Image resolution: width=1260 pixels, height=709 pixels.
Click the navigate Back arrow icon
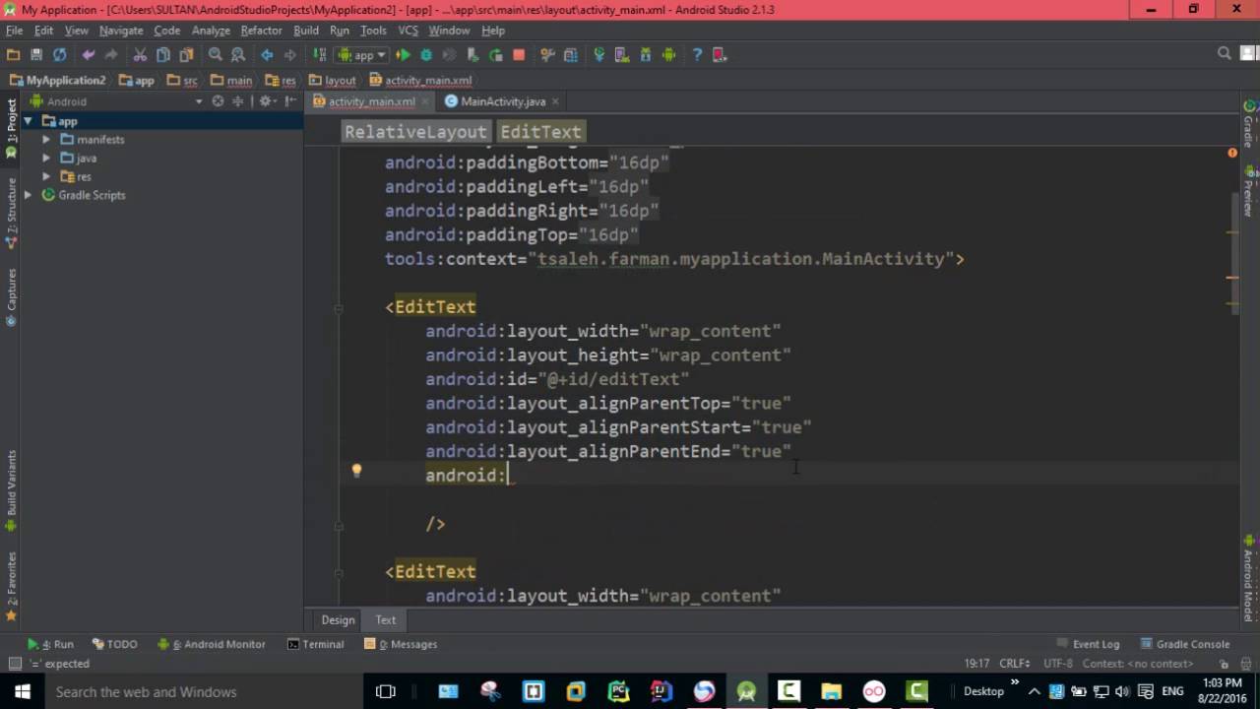click(267, 55)
